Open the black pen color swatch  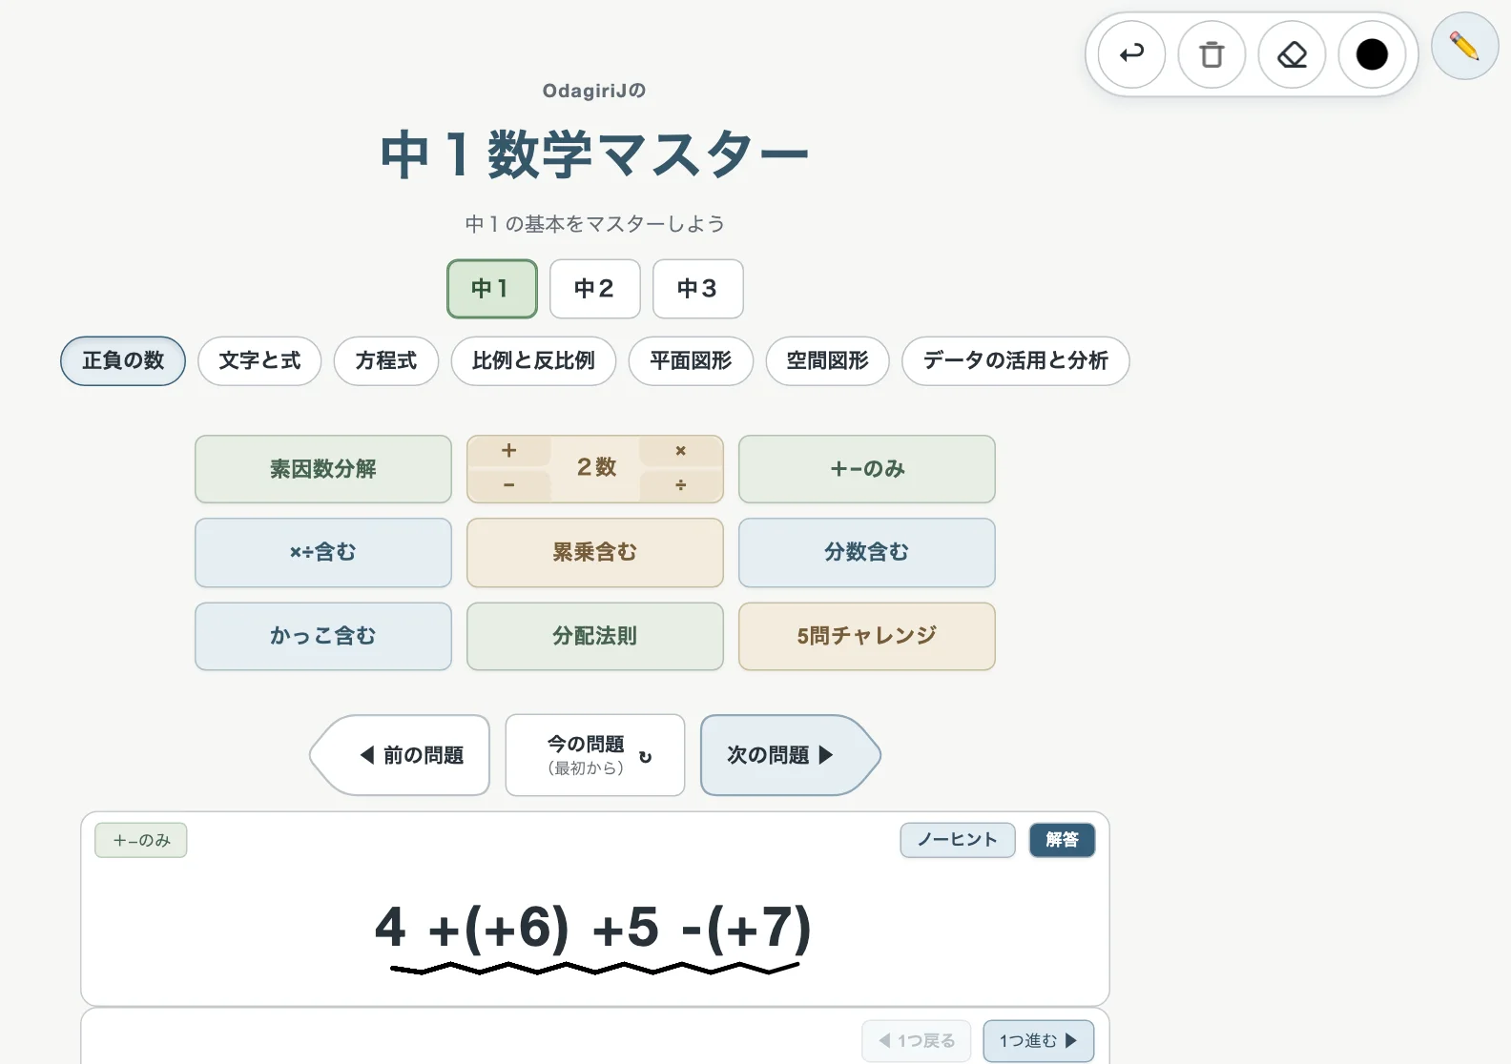(1372, 54)
